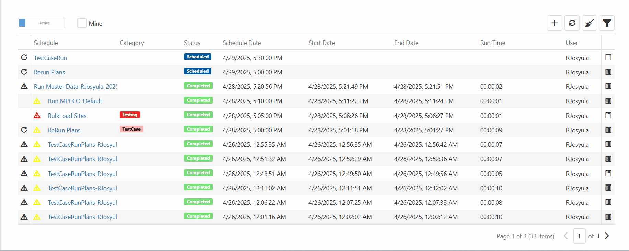Click the plus icon to add schedule
The image size is (629, 251).
(554, 23)
